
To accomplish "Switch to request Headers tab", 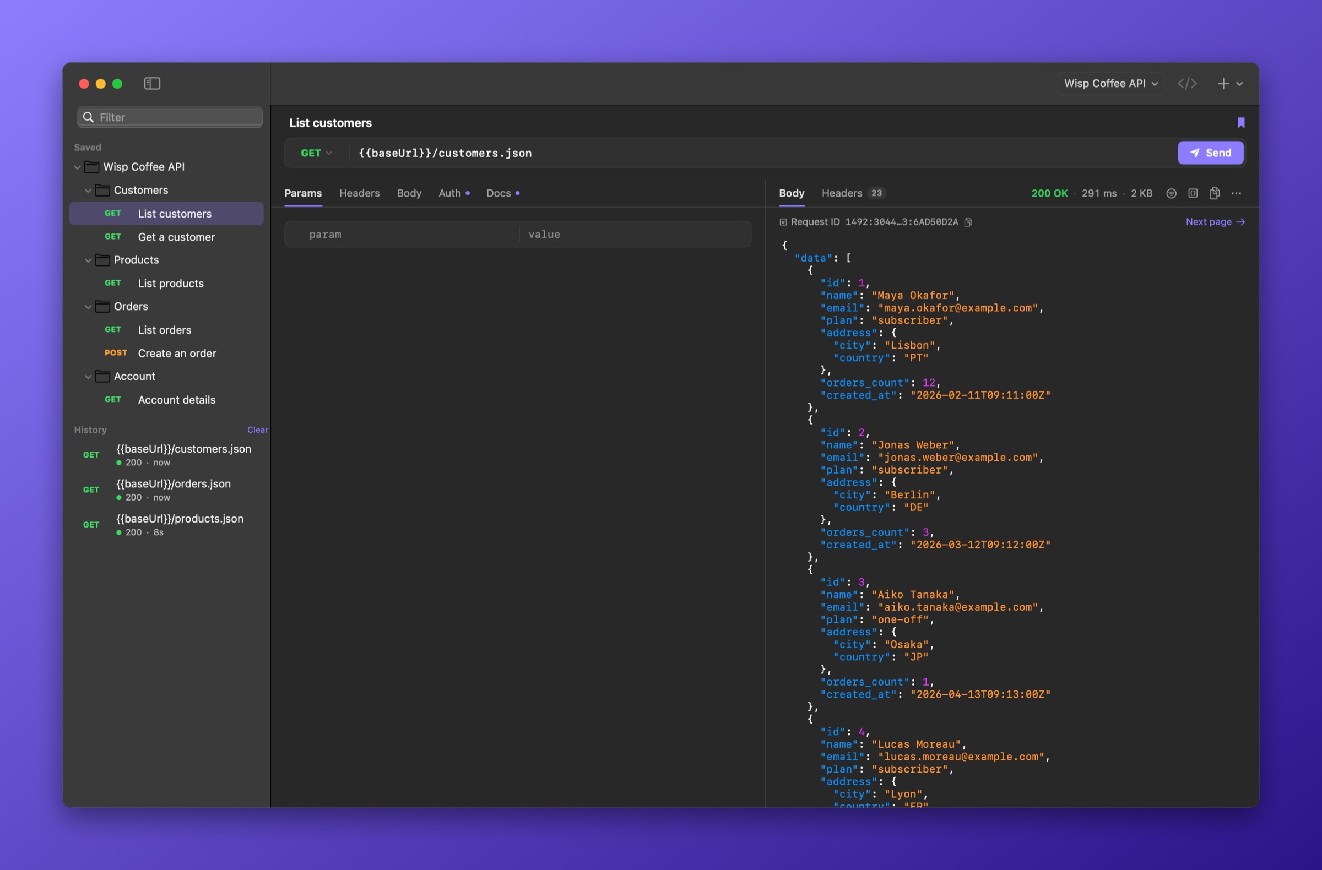I will coord(359,193).
